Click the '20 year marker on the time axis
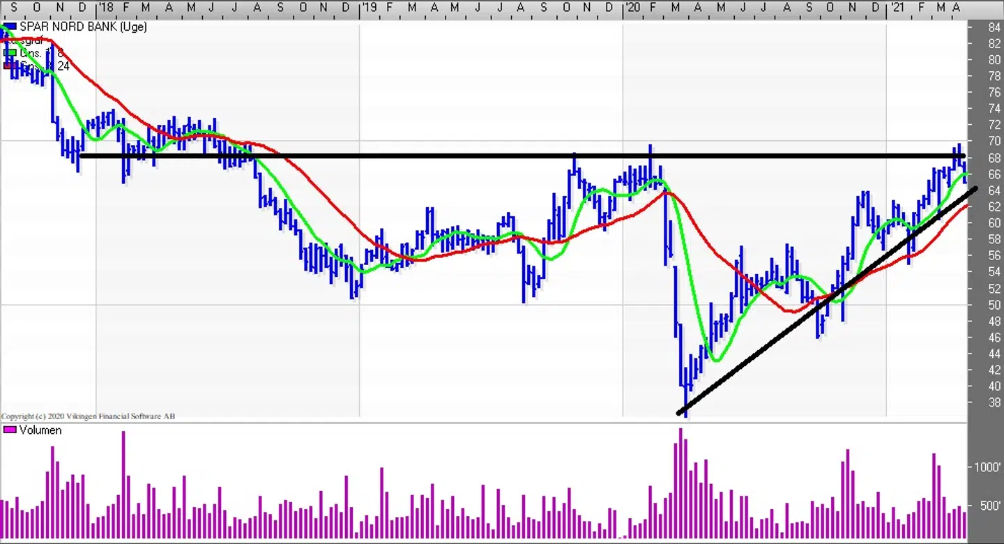Viewport: 1004px width, 544px height. click(x=632, y=8)
